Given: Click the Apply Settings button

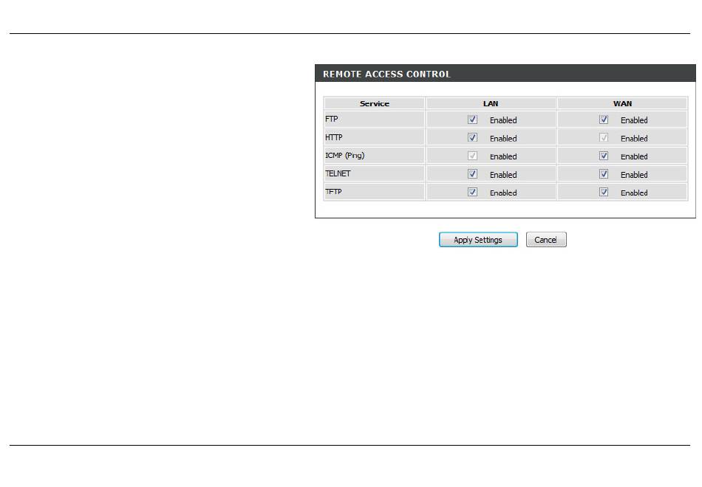Looking at the screenshot, I should (x=478, y=240).
